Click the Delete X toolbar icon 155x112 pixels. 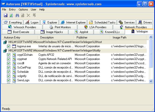click(28, 15)
